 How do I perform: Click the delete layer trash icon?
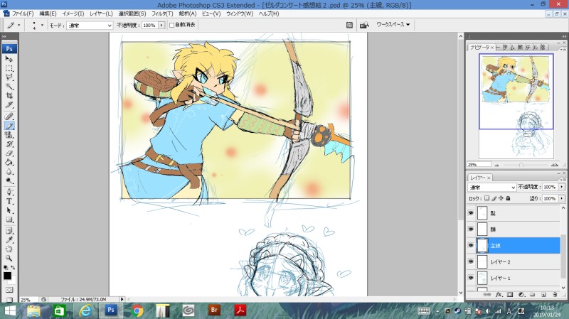tap(555, 295)
